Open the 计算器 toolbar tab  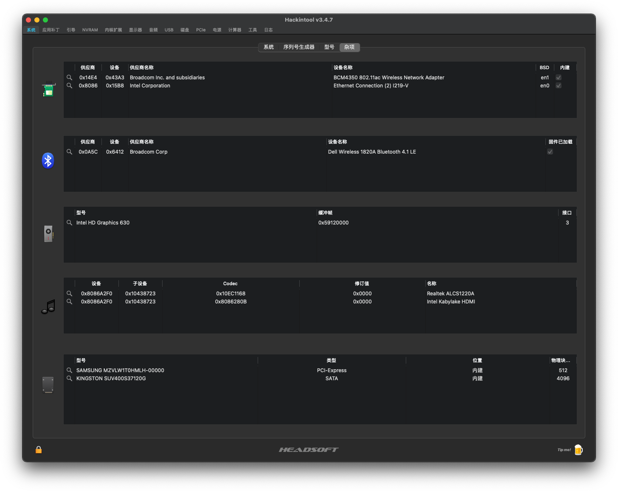point(235,30)
